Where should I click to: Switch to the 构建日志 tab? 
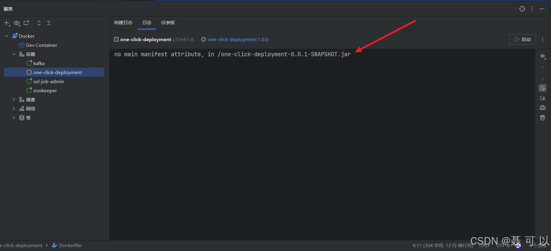tap(123, 23)
